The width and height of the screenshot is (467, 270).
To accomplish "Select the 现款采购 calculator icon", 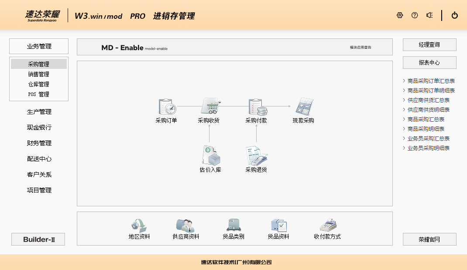I will (x=304, y=107).
